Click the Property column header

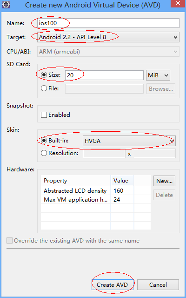pos(76,180)
